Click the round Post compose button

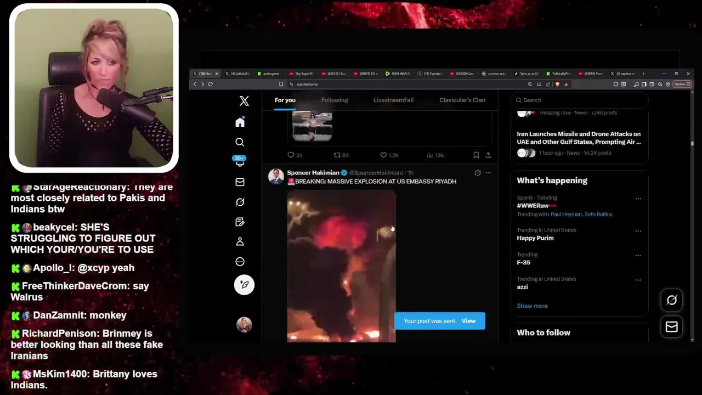(244, 285)
